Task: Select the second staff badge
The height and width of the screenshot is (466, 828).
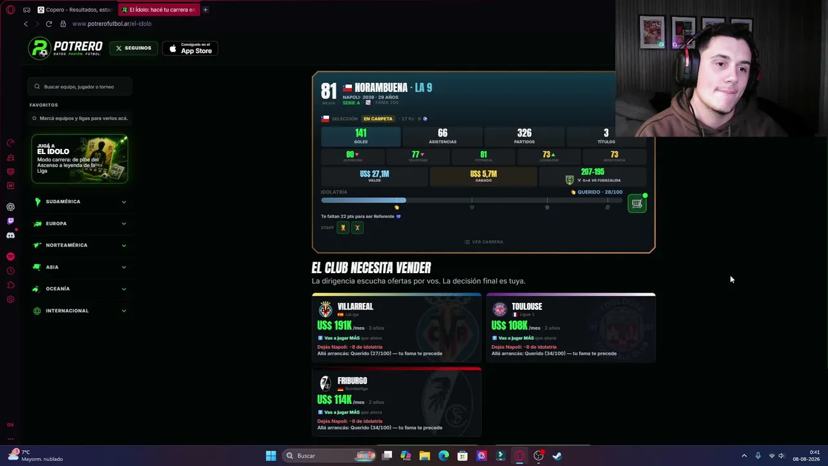Action: [357, 228]
